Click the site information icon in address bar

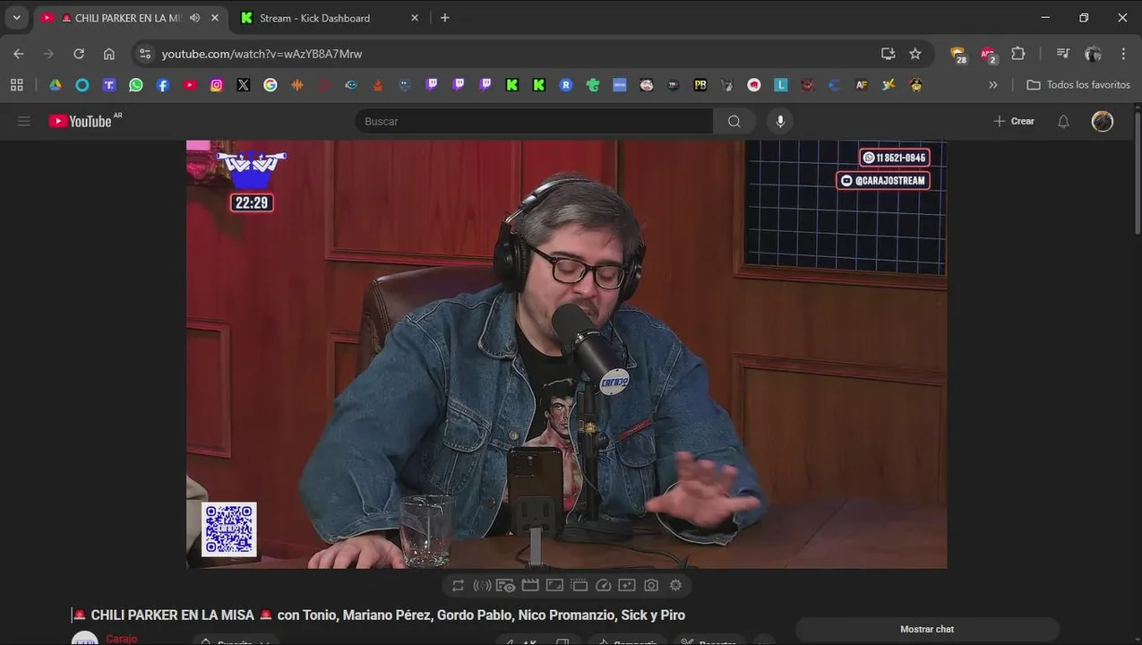(146, 54)
